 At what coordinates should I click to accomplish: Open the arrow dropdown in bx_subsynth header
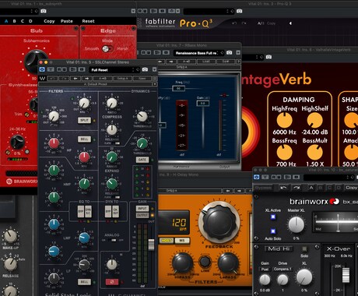pyautogui.click(x=133, y=11)
